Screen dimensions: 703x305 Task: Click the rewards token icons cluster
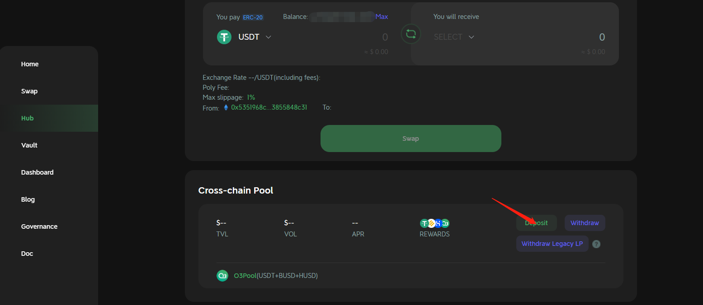click(434, 223)
